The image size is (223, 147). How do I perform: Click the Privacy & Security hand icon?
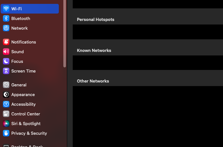6,133
